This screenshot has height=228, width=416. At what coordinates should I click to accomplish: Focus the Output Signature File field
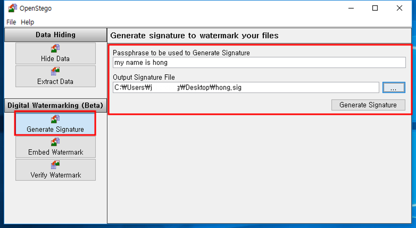(x=246, y=87)
